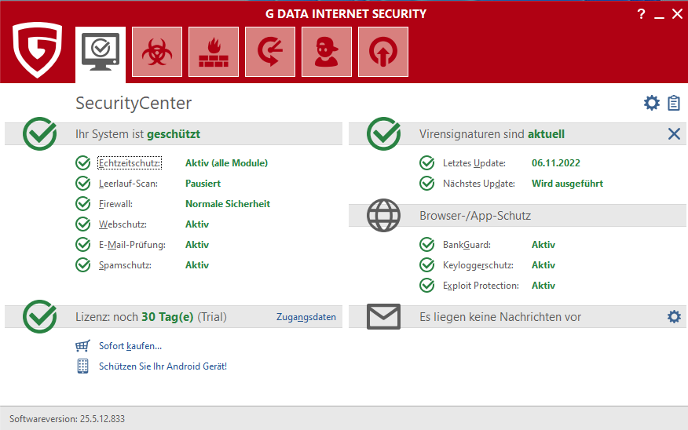Click 'Wird ausgeführt' update status

tap(567, 184)
